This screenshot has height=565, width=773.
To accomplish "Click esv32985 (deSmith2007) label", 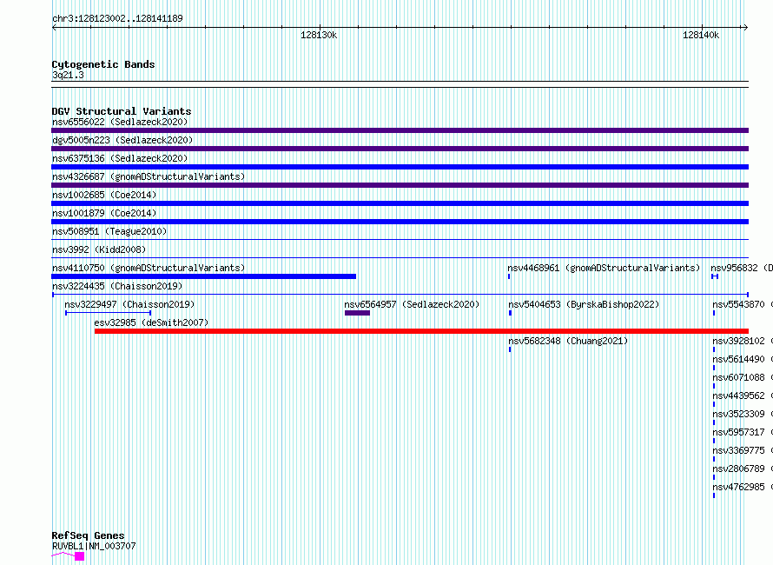I will (151, 322).
